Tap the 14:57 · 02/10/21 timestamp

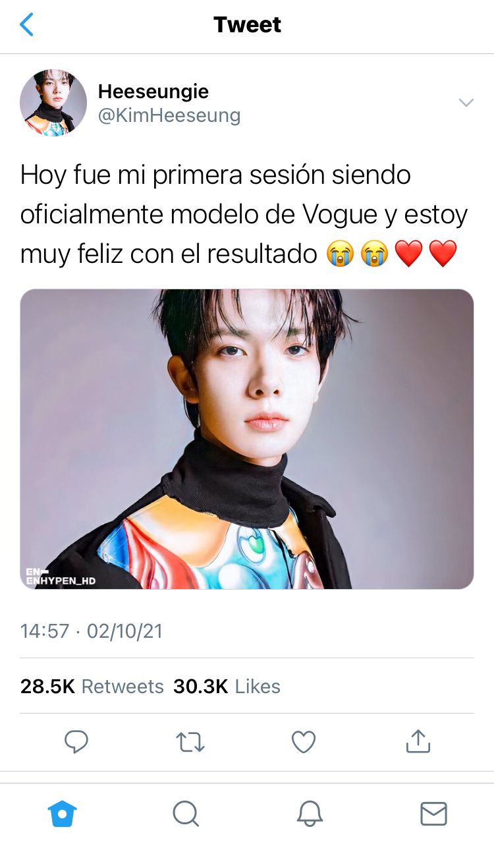pos(91,631)
